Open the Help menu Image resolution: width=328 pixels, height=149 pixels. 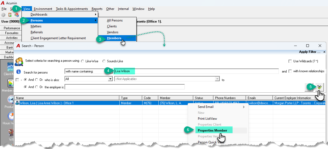click(151, 9)
